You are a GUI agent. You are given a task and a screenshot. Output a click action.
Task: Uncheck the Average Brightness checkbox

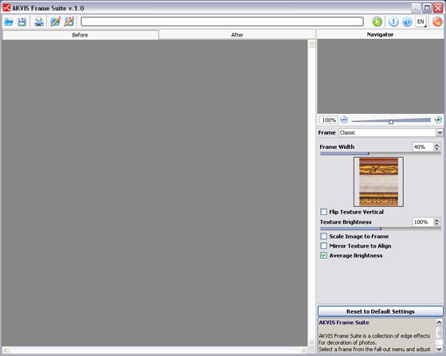(323, 256)
